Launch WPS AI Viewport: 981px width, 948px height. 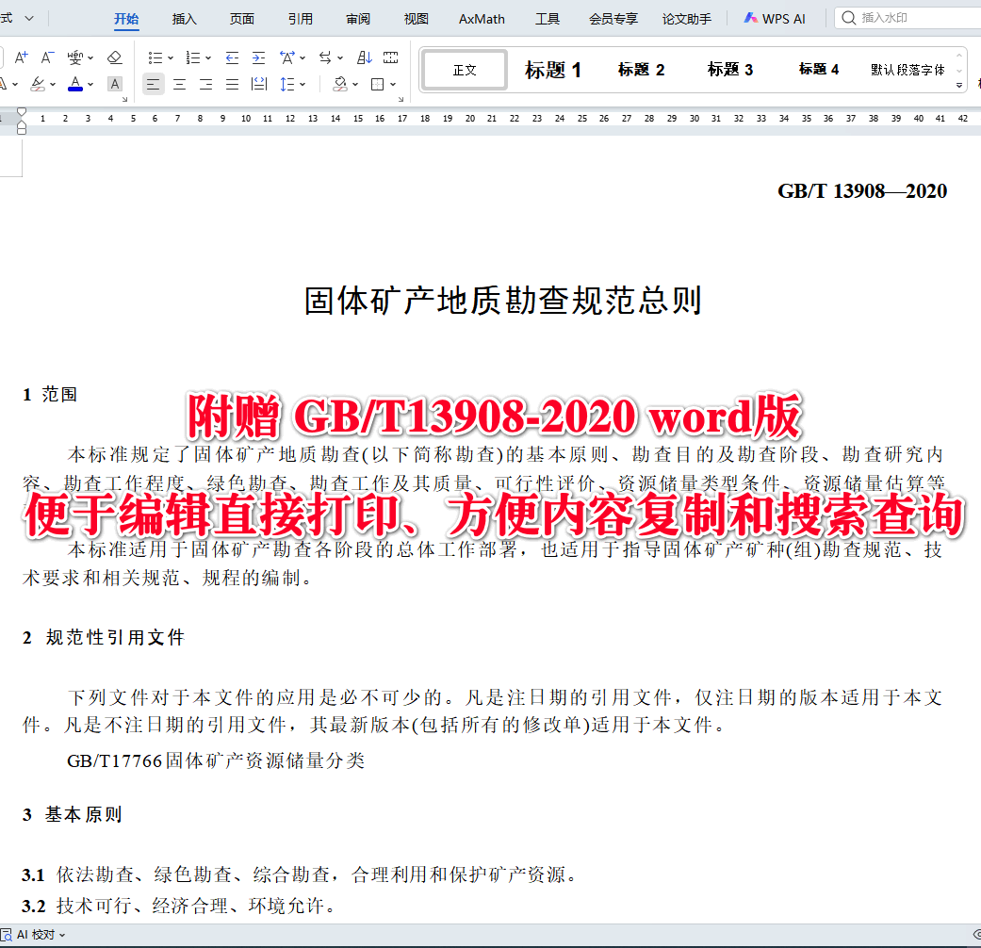click(775, 19)
